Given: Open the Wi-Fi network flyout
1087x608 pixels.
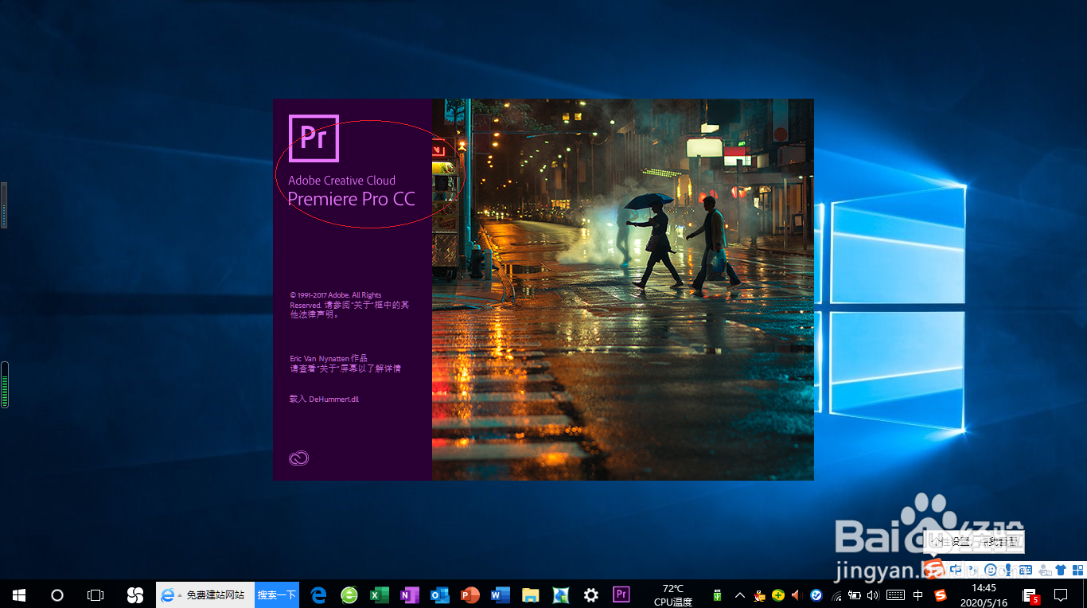Looking at the screenshot, I should (838, 594).
